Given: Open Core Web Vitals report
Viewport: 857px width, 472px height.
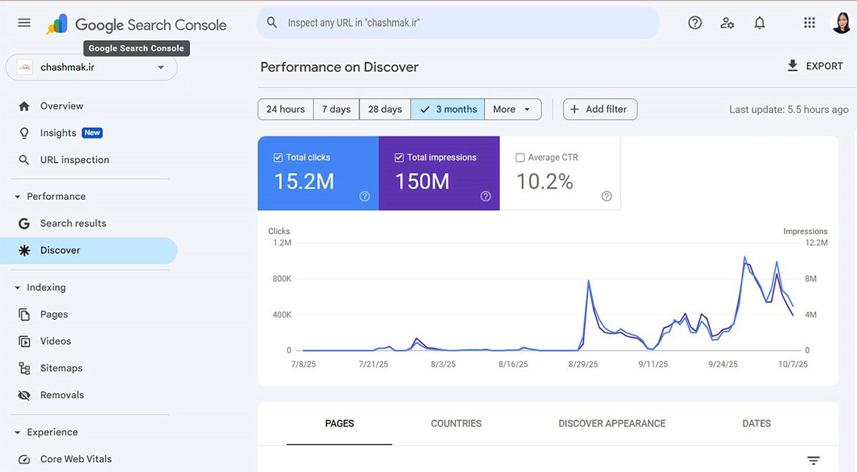Looking at the screenshot, I should (76, 459).
